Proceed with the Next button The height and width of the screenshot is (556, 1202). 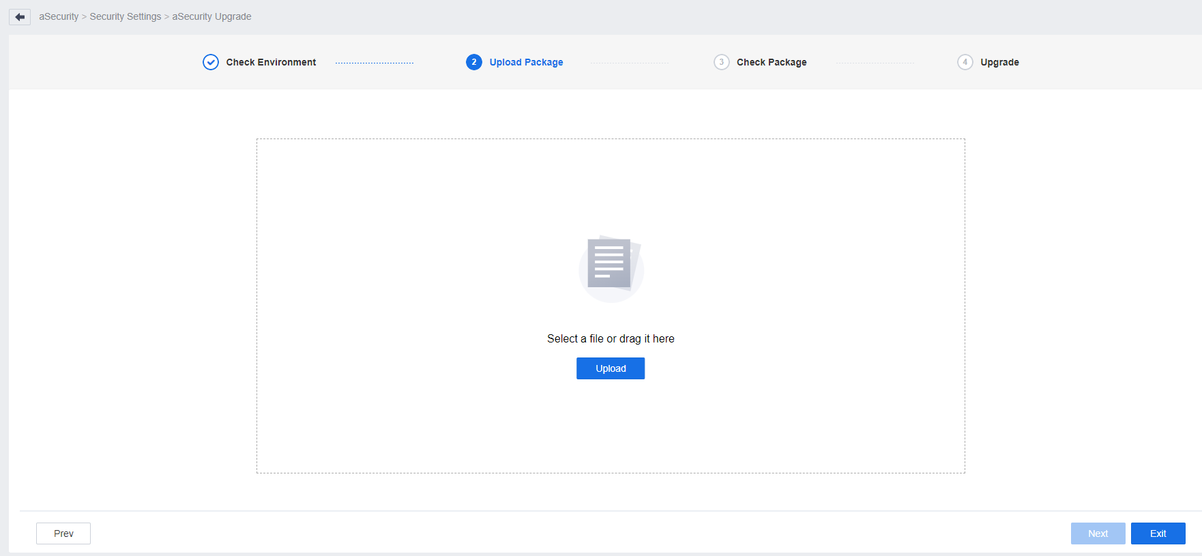[1098, 533]
